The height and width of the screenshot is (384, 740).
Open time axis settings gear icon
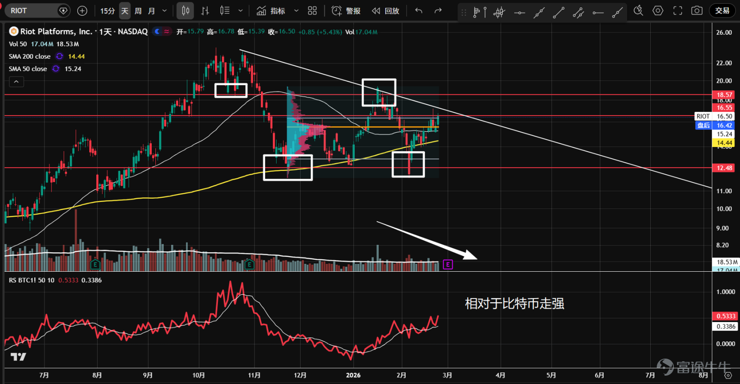[728, 375]
